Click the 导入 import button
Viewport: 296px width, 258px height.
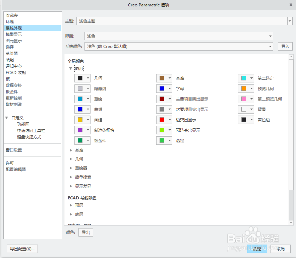click(285, 47)
